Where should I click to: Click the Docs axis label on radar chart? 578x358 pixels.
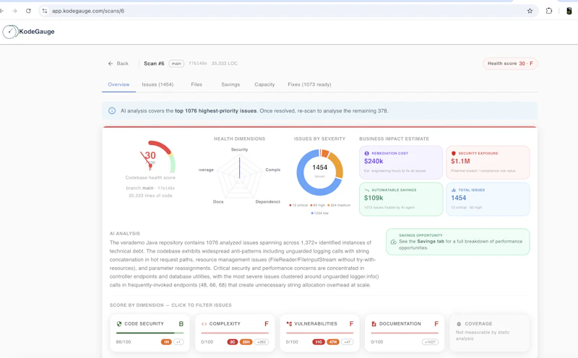click(x=218, y=201)
